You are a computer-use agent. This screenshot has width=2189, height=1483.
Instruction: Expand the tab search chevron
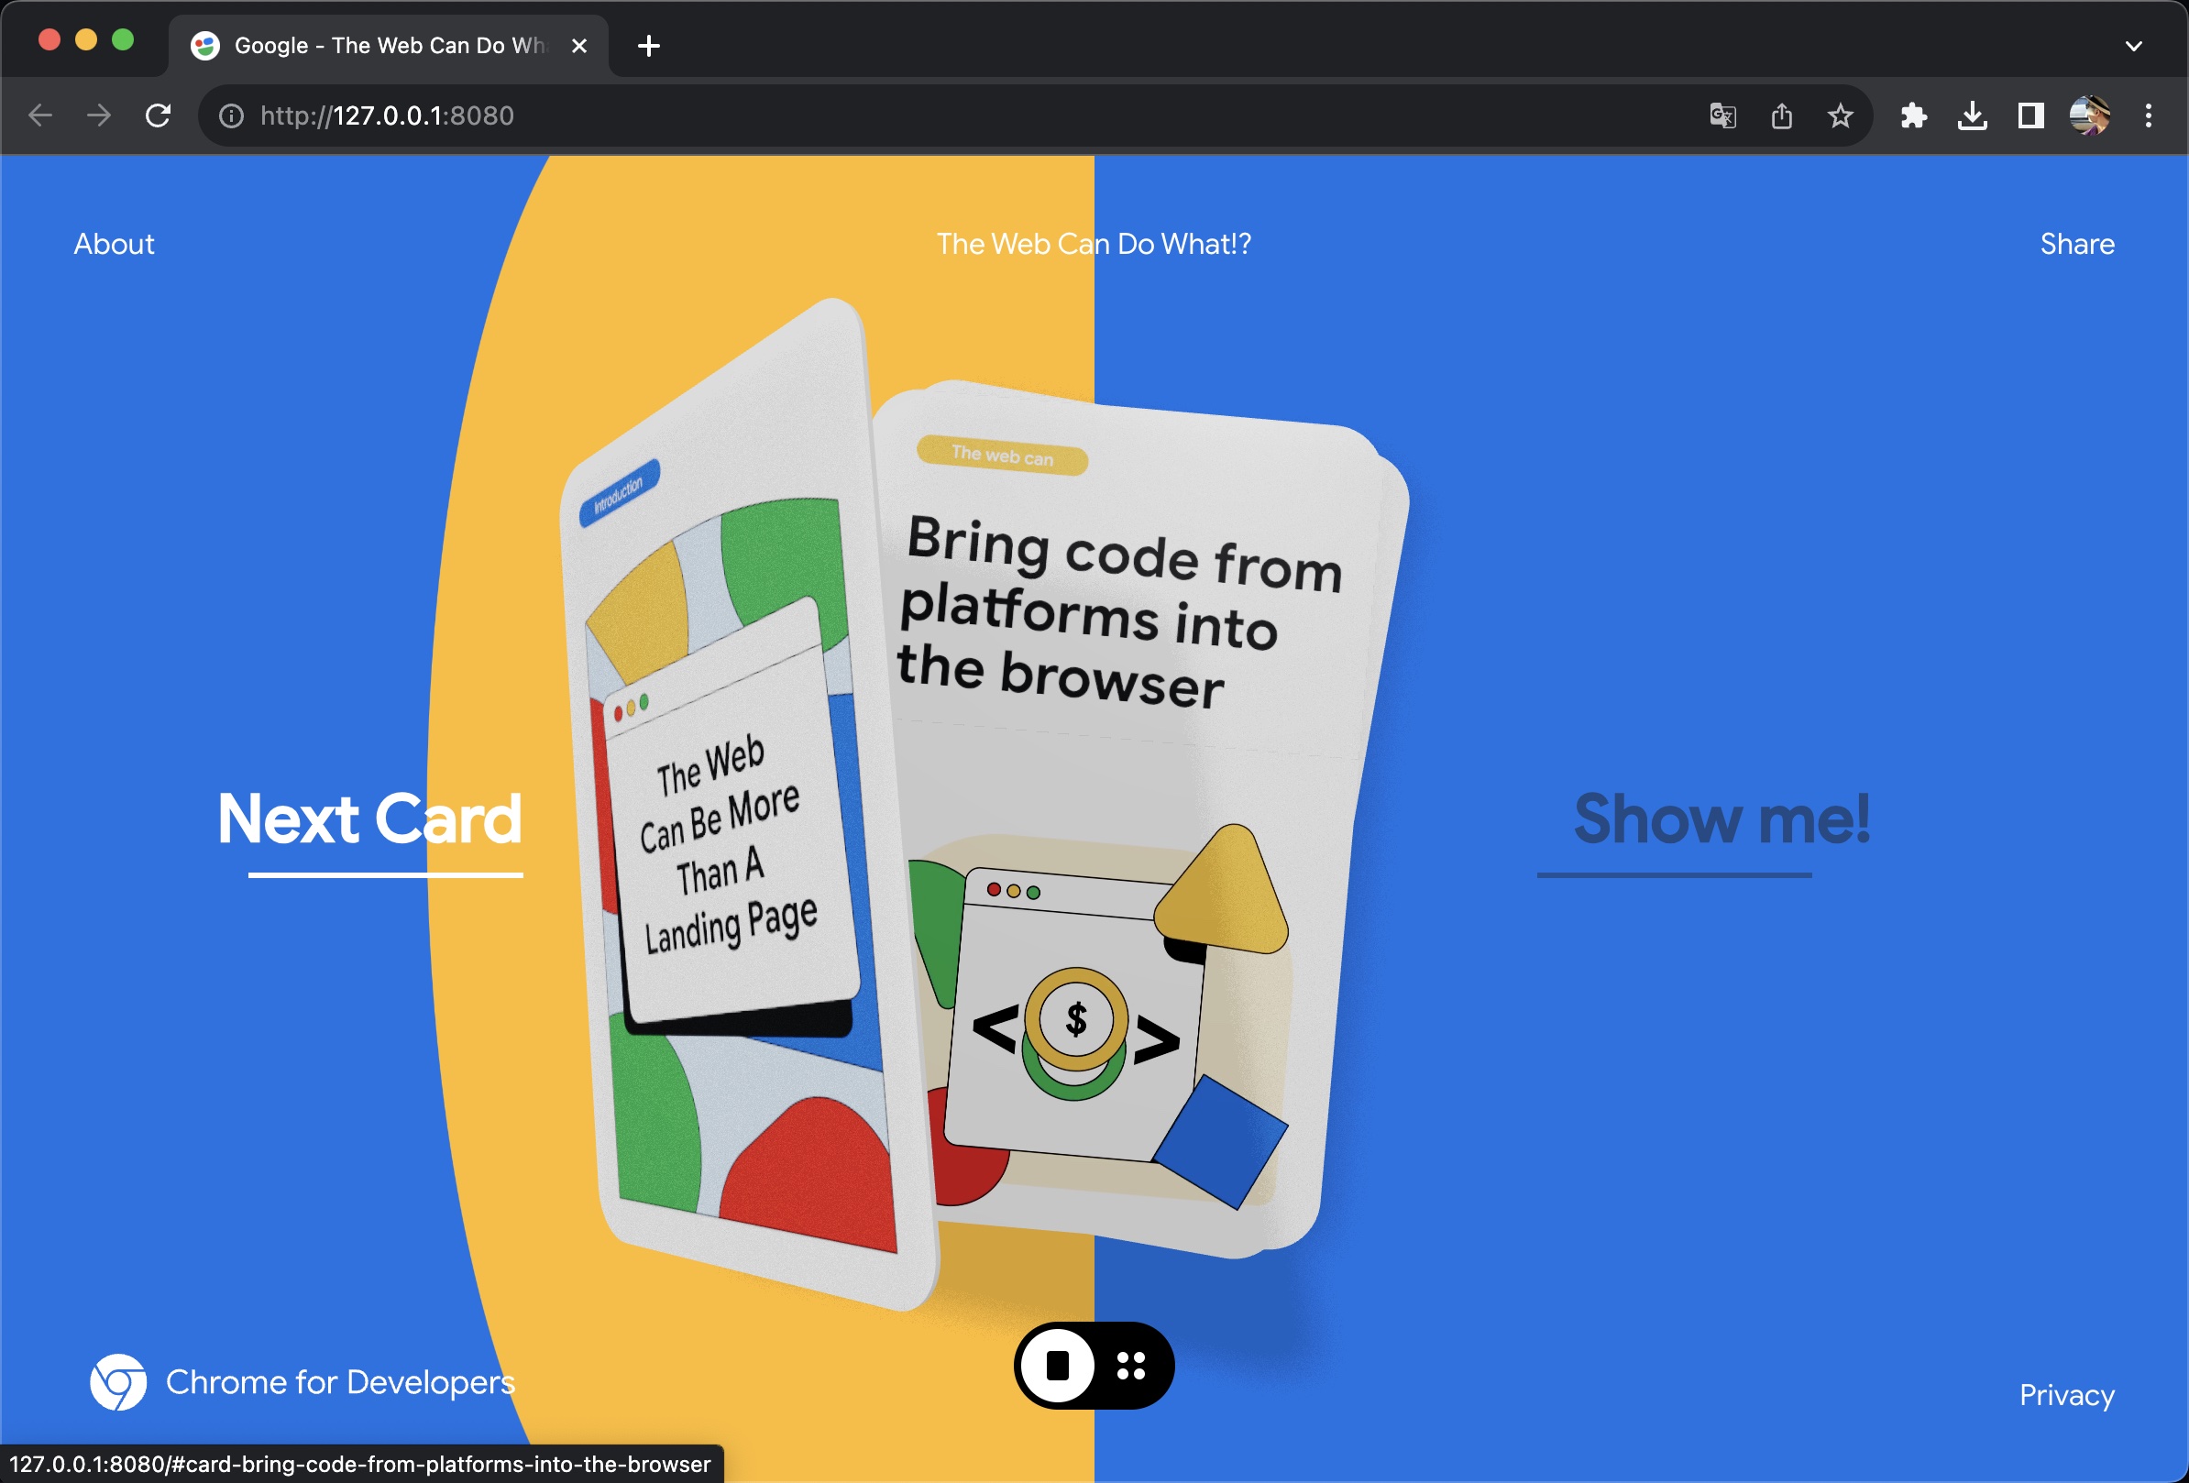click(2133, 45)
